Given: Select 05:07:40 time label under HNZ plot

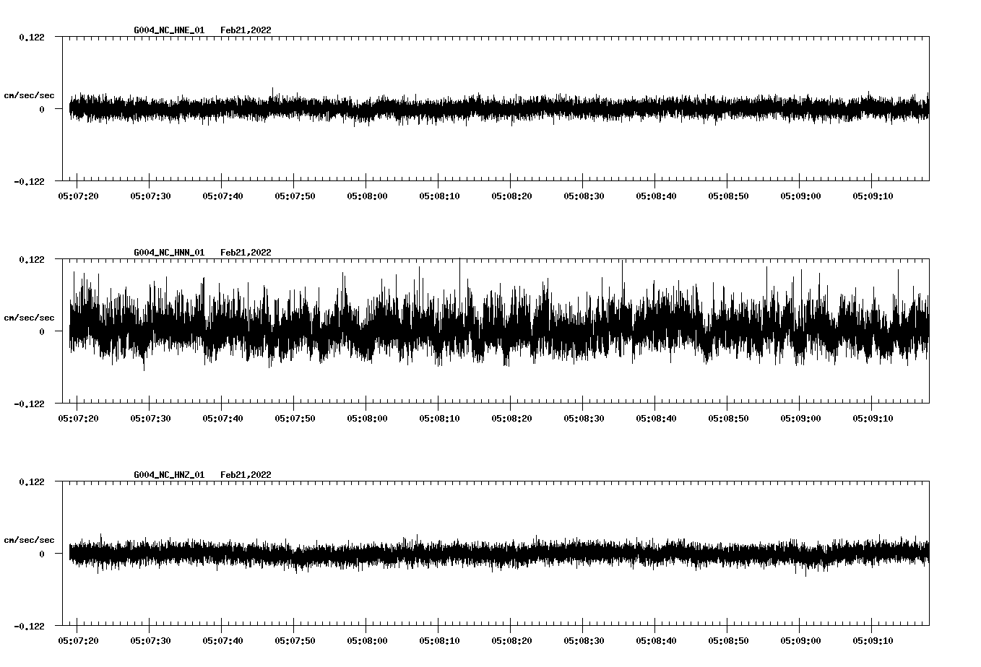Looking at the screenshot, I should point(222,640).
